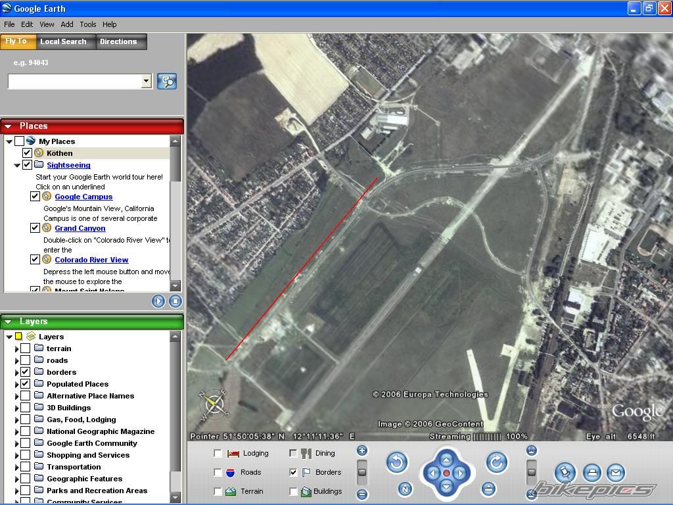Collapse the Places panel
This screenshot has height=505, width=673.
pyautogui.click(x=9, y=126)
